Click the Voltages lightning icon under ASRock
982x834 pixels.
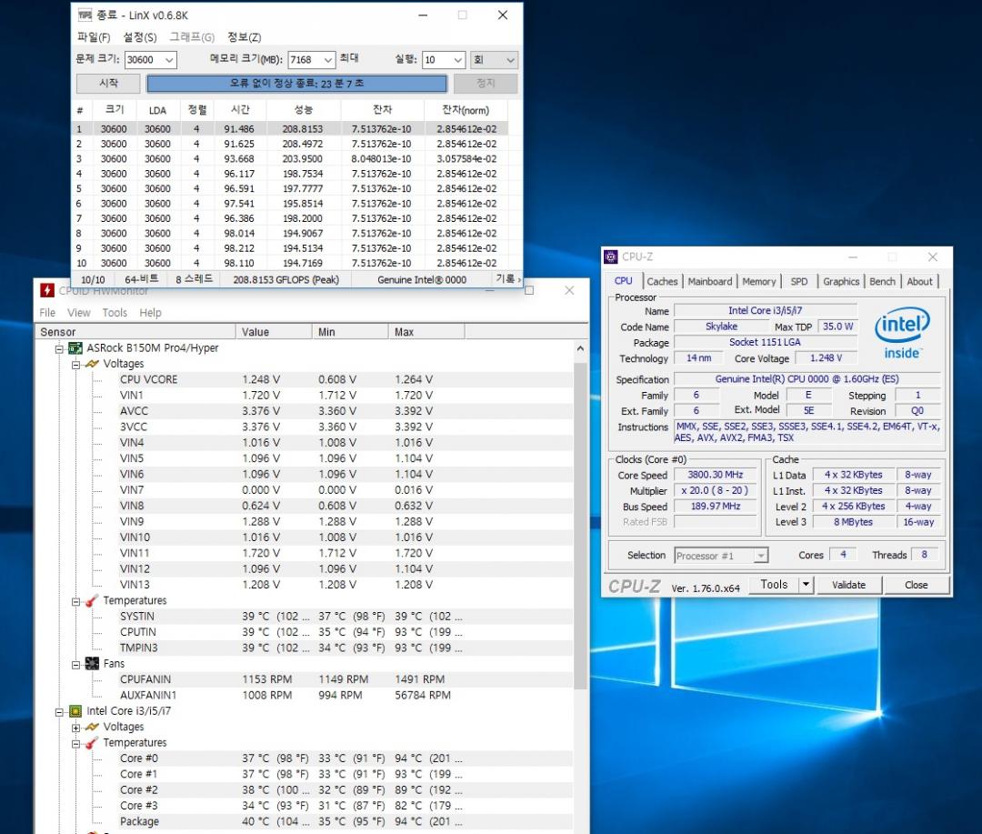click(92, 364)
